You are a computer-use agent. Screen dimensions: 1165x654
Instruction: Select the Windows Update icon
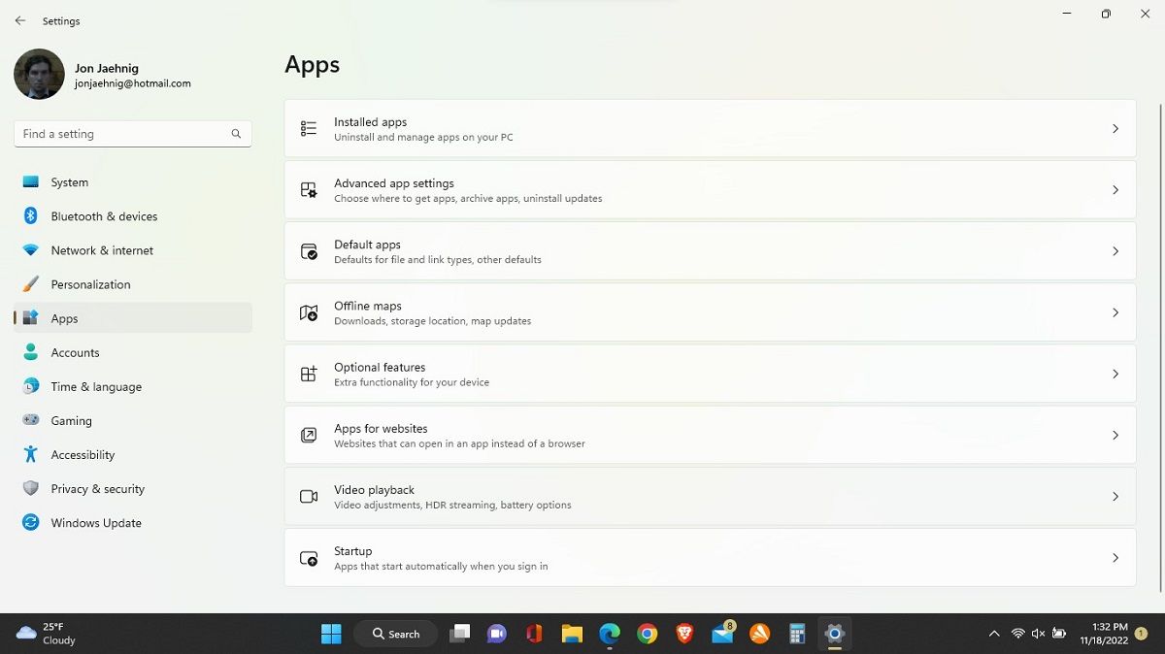(x=30, y=522)
